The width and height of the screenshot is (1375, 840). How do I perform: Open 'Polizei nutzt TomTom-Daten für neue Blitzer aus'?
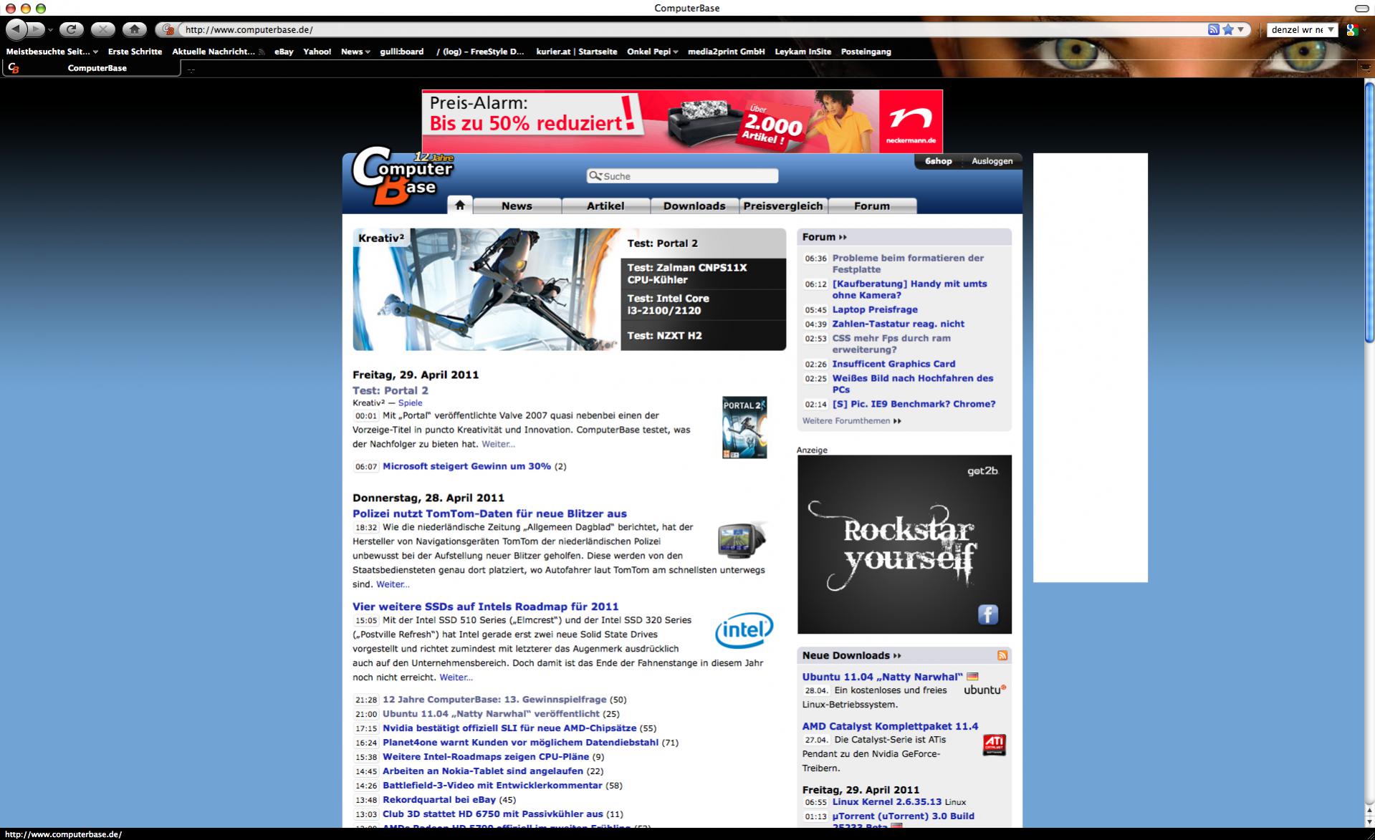pos(489,513)
